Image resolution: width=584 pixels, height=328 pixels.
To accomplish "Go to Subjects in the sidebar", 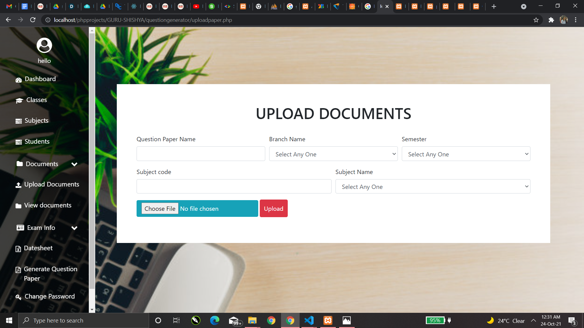I will 36,121.
